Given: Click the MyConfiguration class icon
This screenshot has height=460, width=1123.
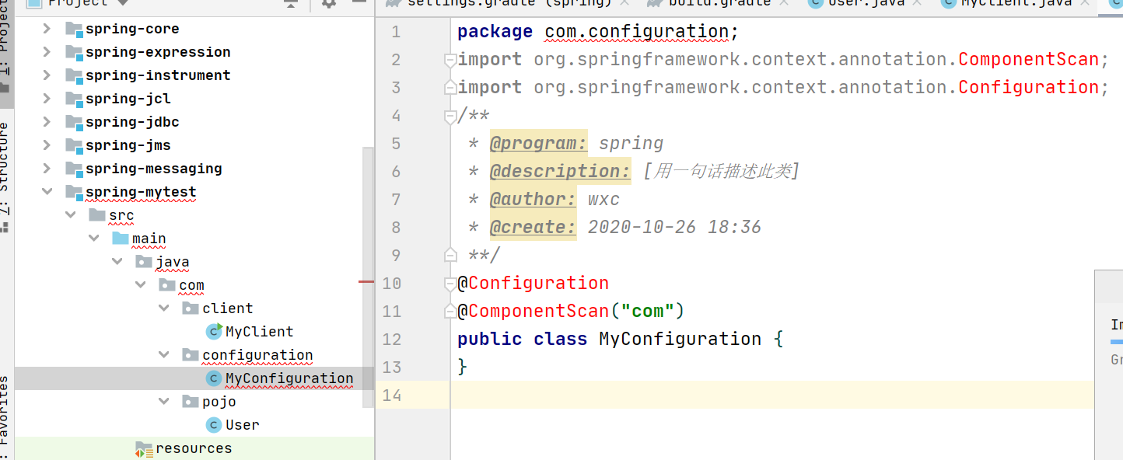Looking at the screenshot, I should (x=214, y=378).
